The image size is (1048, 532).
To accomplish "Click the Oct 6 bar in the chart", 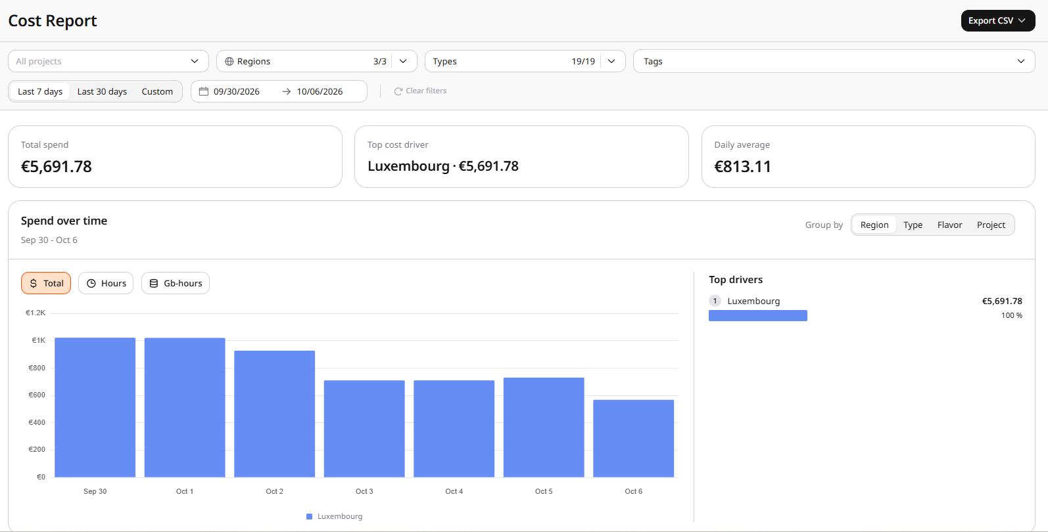I will coord(634,439).
